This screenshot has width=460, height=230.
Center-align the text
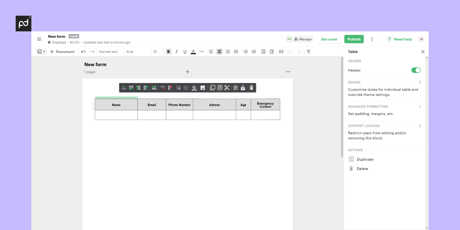[x=220, y=52]
